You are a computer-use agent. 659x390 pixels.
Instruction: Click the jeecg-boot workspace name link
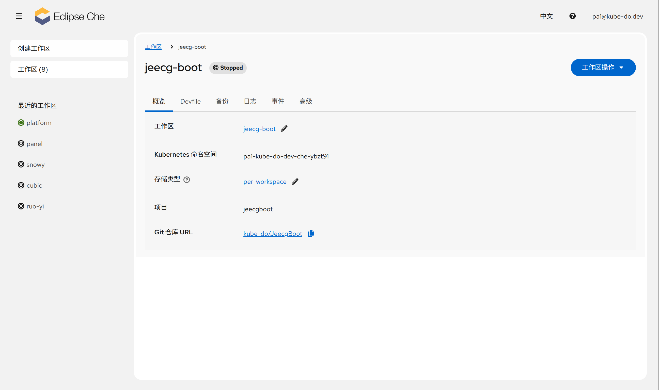tap(259, 129)
